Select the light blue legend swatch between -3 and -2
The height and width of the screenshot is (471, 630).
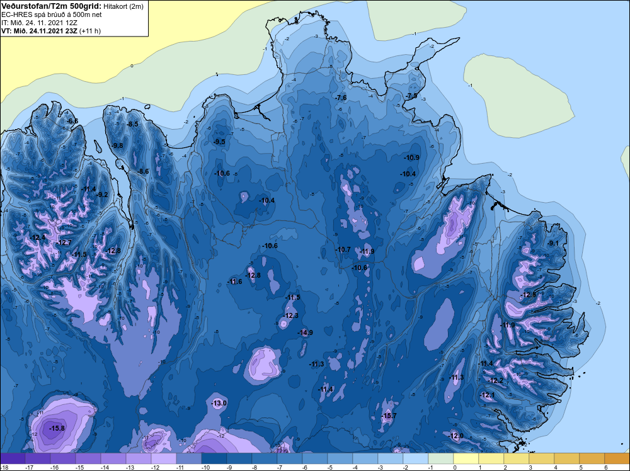point(391,458)
